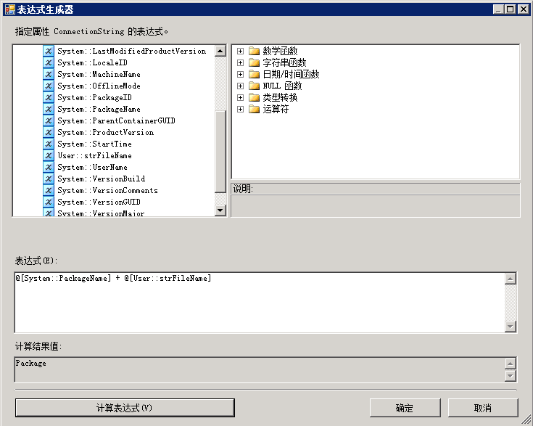Select the 运算符 label
The image size is (533, 426).
(276, 109)
